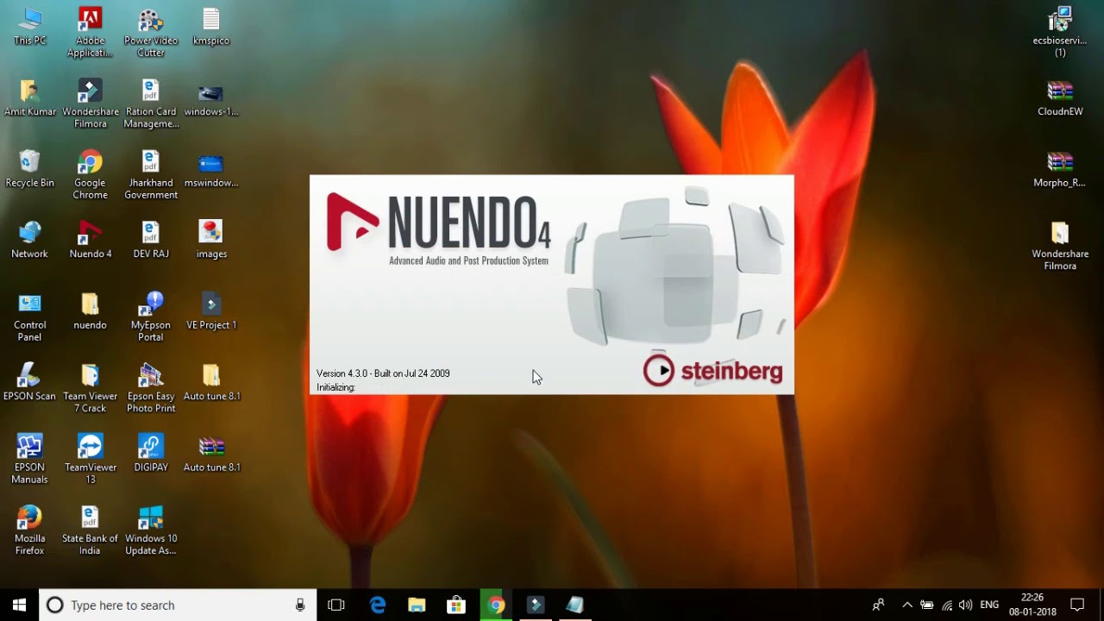Select the MyEpson Portal shortcut
Viewport: 1104px width, 621px height.
151,317
